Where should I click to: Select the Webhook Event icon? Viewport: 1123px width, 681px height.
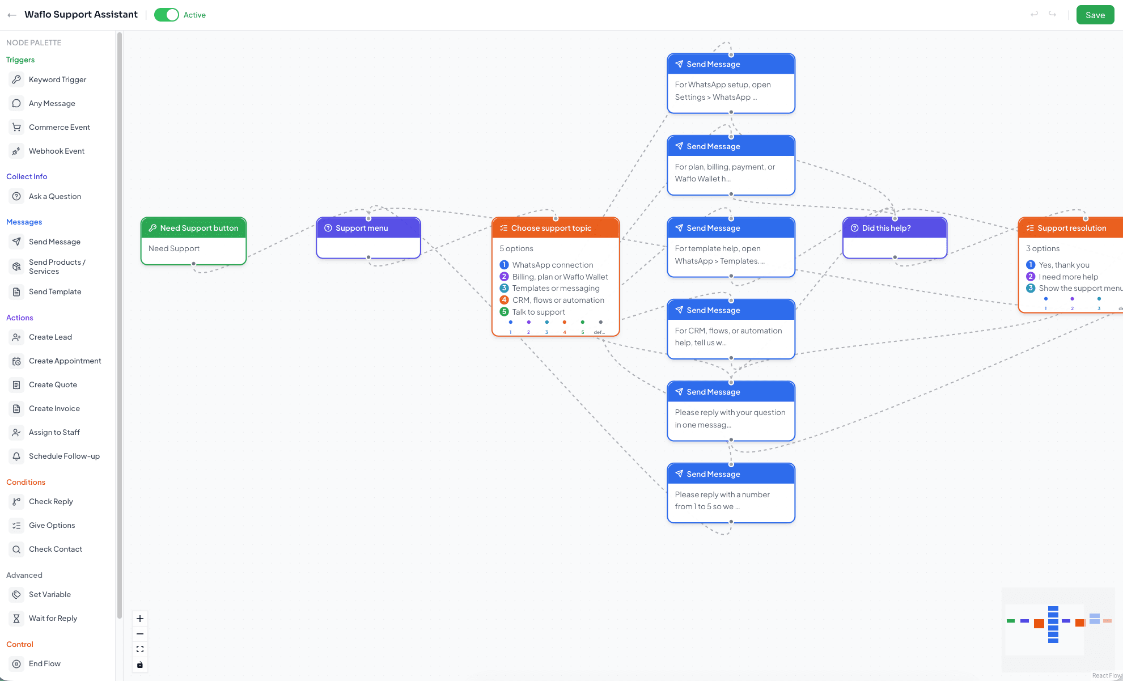(16, 151)
